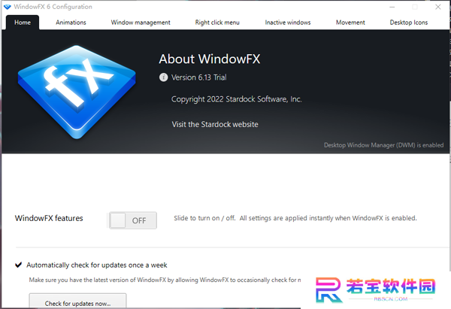Toggle the WindowFX features OFF switch
451x309 pixels.
pyautogui.click(x=133, y=220)
